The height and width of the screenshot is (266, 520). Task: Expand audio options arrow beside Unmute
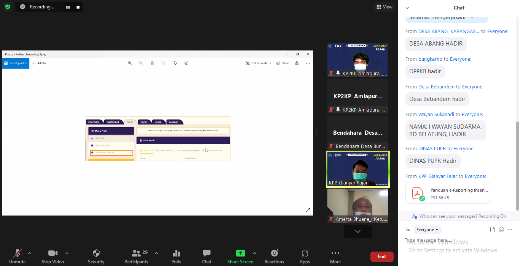pyautogui.click(x=30, y=253)
